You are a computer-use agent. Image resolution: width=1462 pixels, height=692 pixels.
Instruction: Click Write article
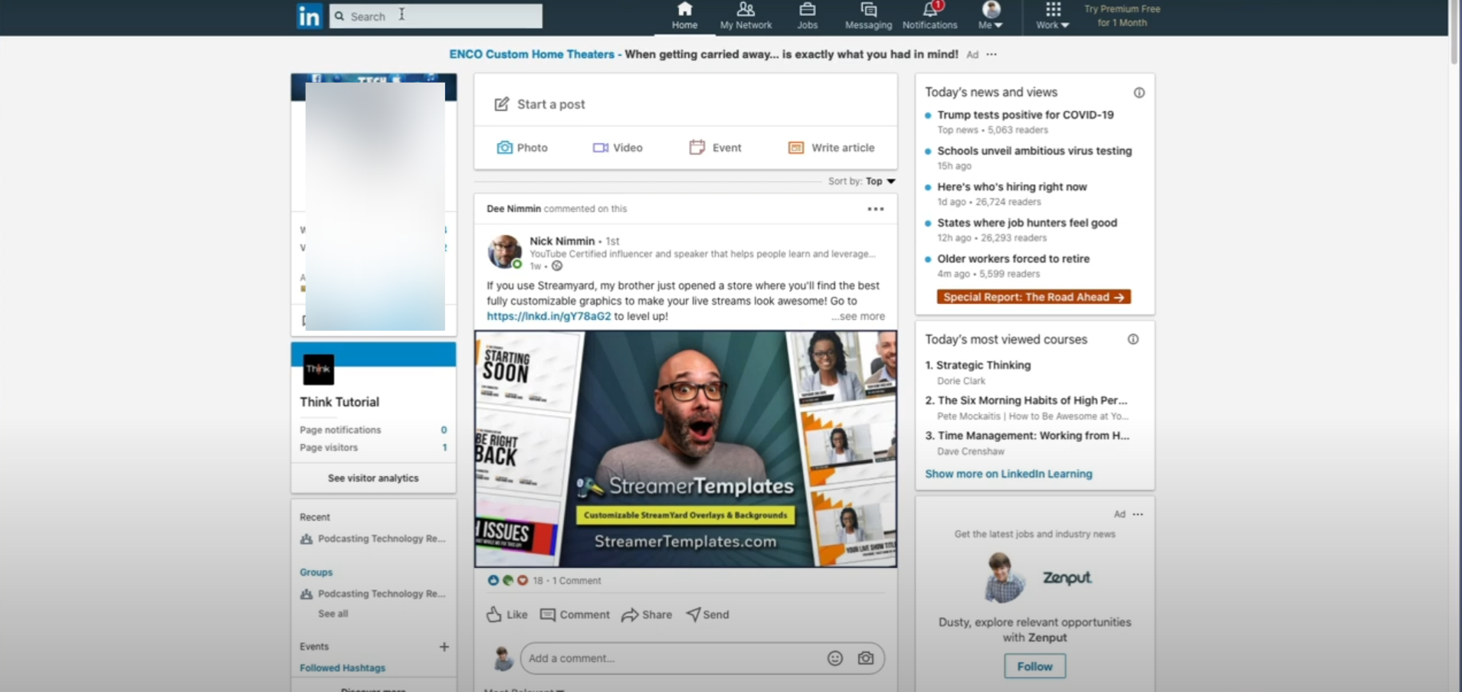831,148
